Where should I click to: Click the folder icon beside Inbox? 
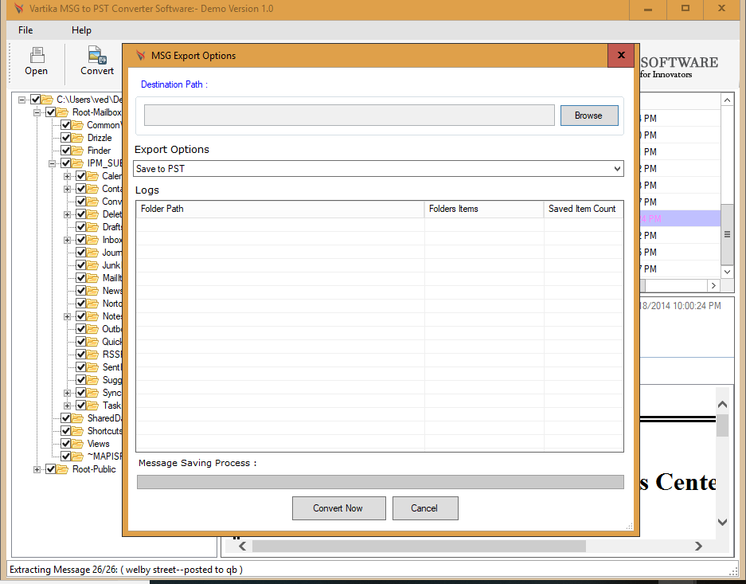tap(92, 240)
